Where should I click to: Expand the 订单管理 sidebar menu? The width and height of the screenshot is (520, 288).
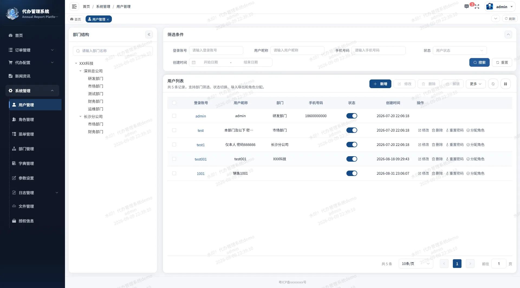pyautogui.click(x=32, y=50)
